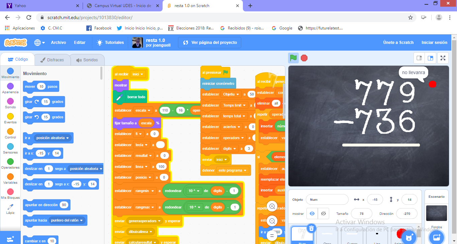Show sprite using the eye icon
The image size is (457, 244).
[312, 213]
